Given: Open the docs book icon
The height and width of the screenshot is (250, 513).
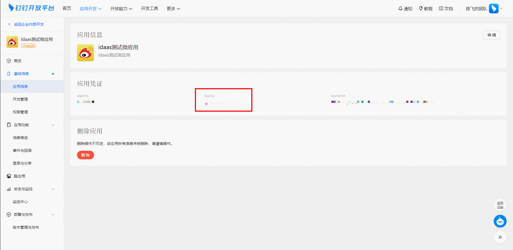Looking at the screenshot, I should tap(441, 9).
